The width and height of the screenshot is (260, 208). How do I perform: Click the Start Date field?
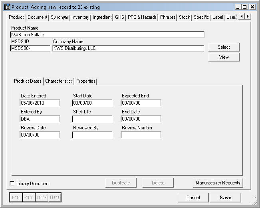92,103
